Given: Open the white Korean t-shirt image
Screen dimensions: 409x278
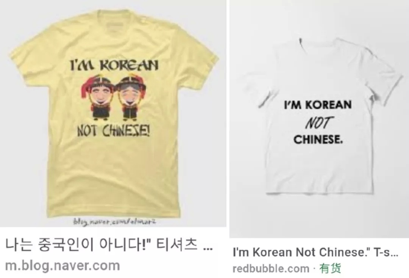Looking at the screenshot, I should tap(319, 119).
